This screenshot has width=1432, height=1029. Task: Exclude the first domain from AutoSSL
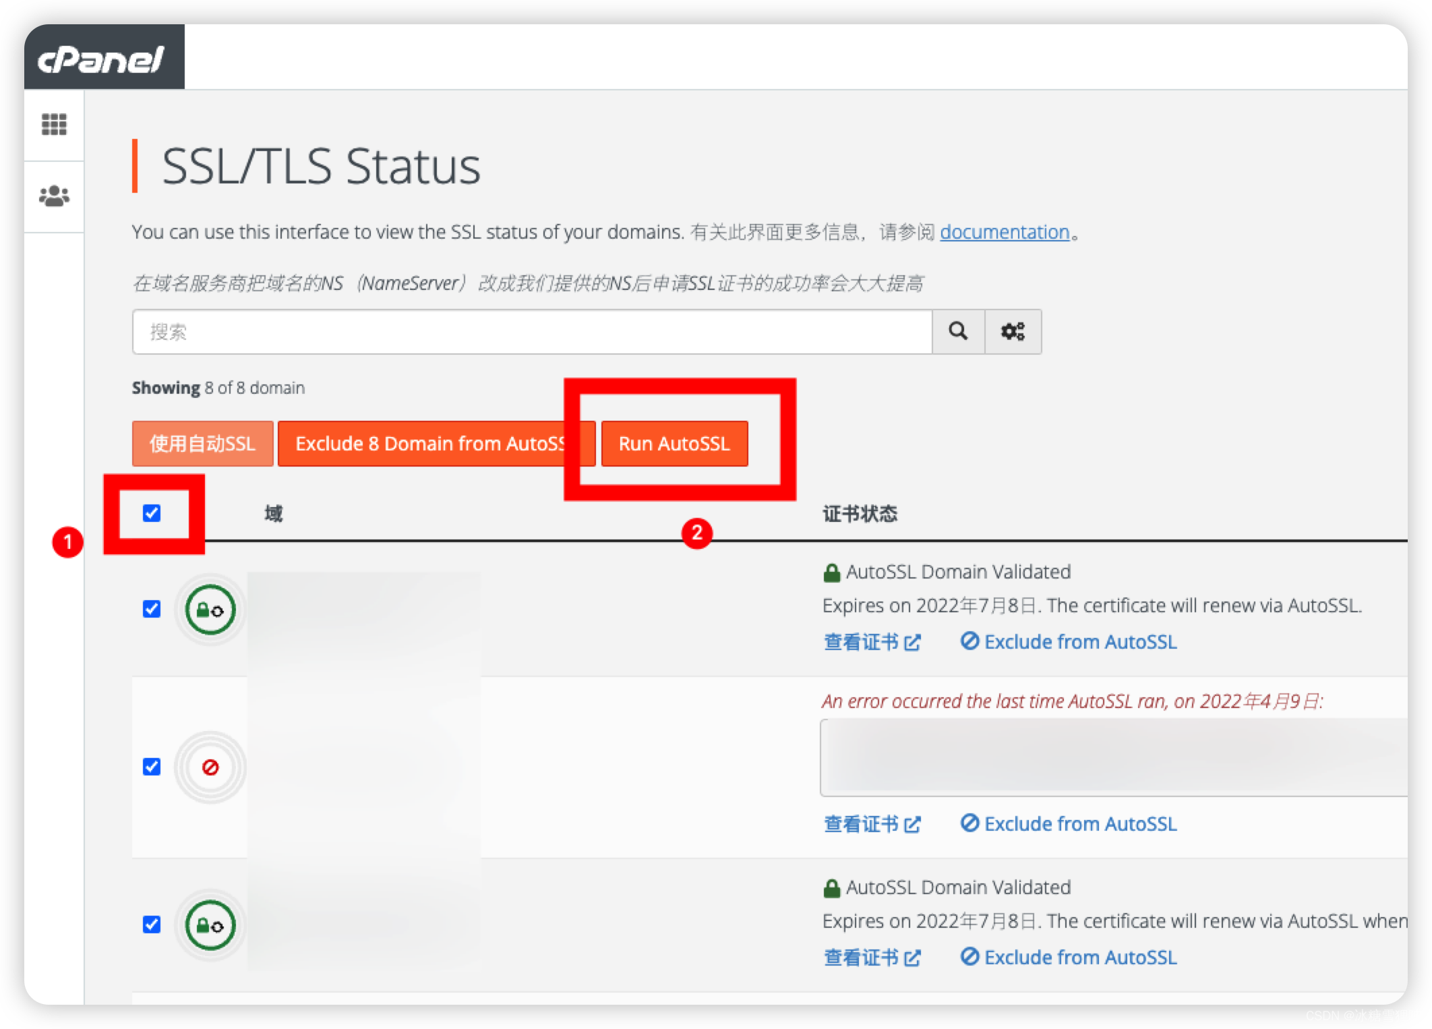point(1069,642)
